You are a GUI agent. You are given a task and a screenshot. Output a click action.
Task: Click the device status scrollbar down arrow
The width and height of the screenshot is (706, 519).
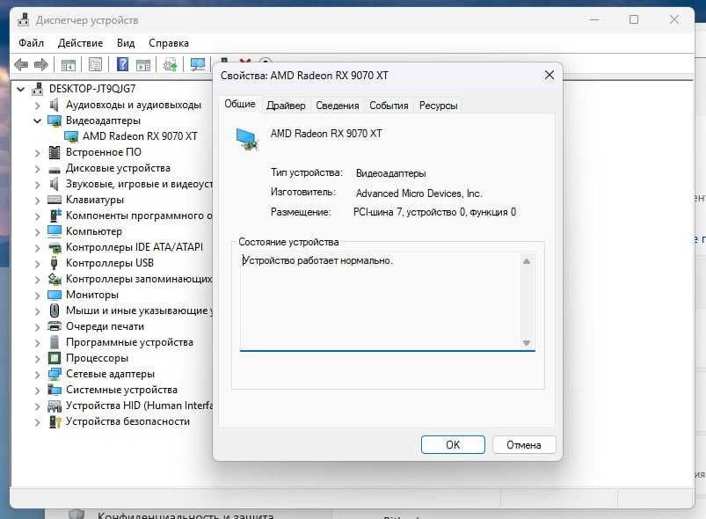click(527, 343)
